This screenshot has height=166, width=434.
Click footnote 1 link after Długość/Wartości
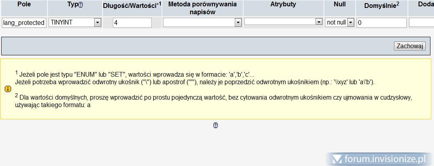[160, 4]
